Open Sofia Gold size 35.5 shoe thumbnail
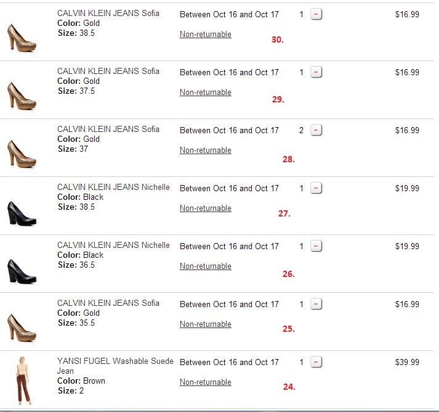439x412 pixels. 22,328
